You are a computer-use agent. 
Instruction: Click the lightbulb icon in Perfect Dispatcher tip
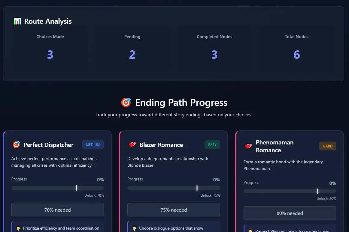[18, 229]
